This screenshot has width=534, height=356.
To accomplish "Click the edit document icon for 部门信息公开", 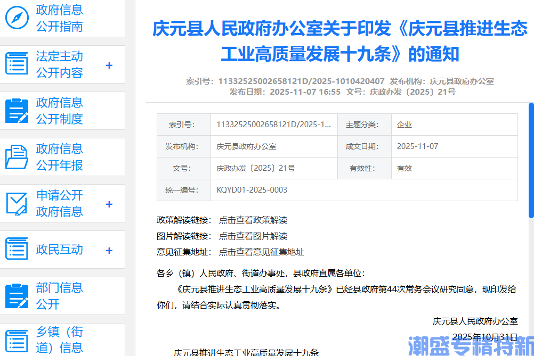I will coord(17,295).
